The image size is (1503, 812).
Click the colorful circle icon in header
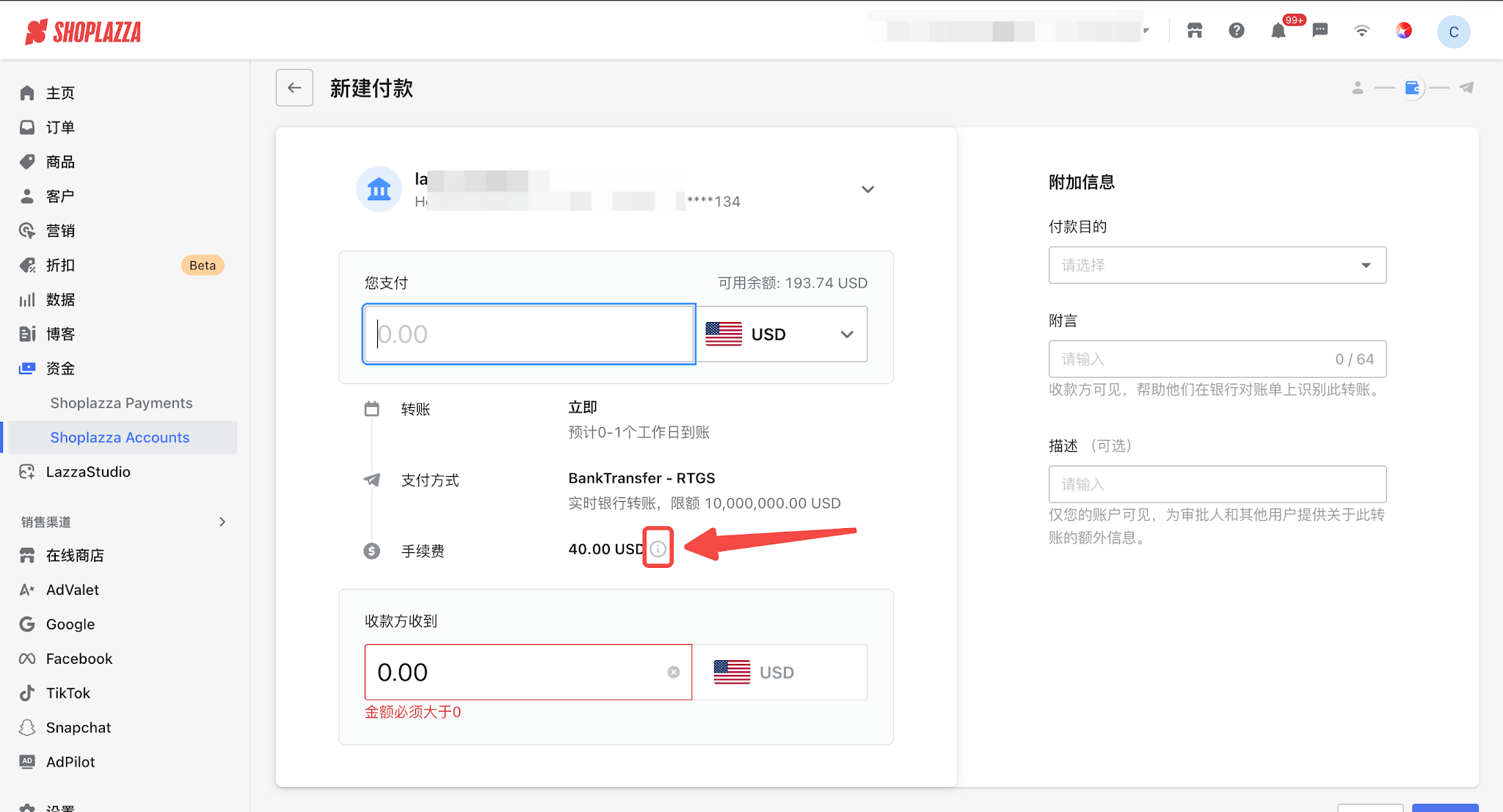coord(1404,30)
